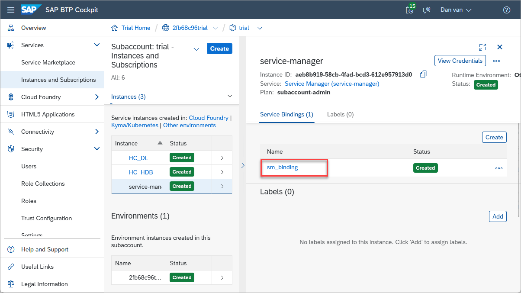Open Users under Security
This screenshot has height=293, width=521.
[29, 166]
